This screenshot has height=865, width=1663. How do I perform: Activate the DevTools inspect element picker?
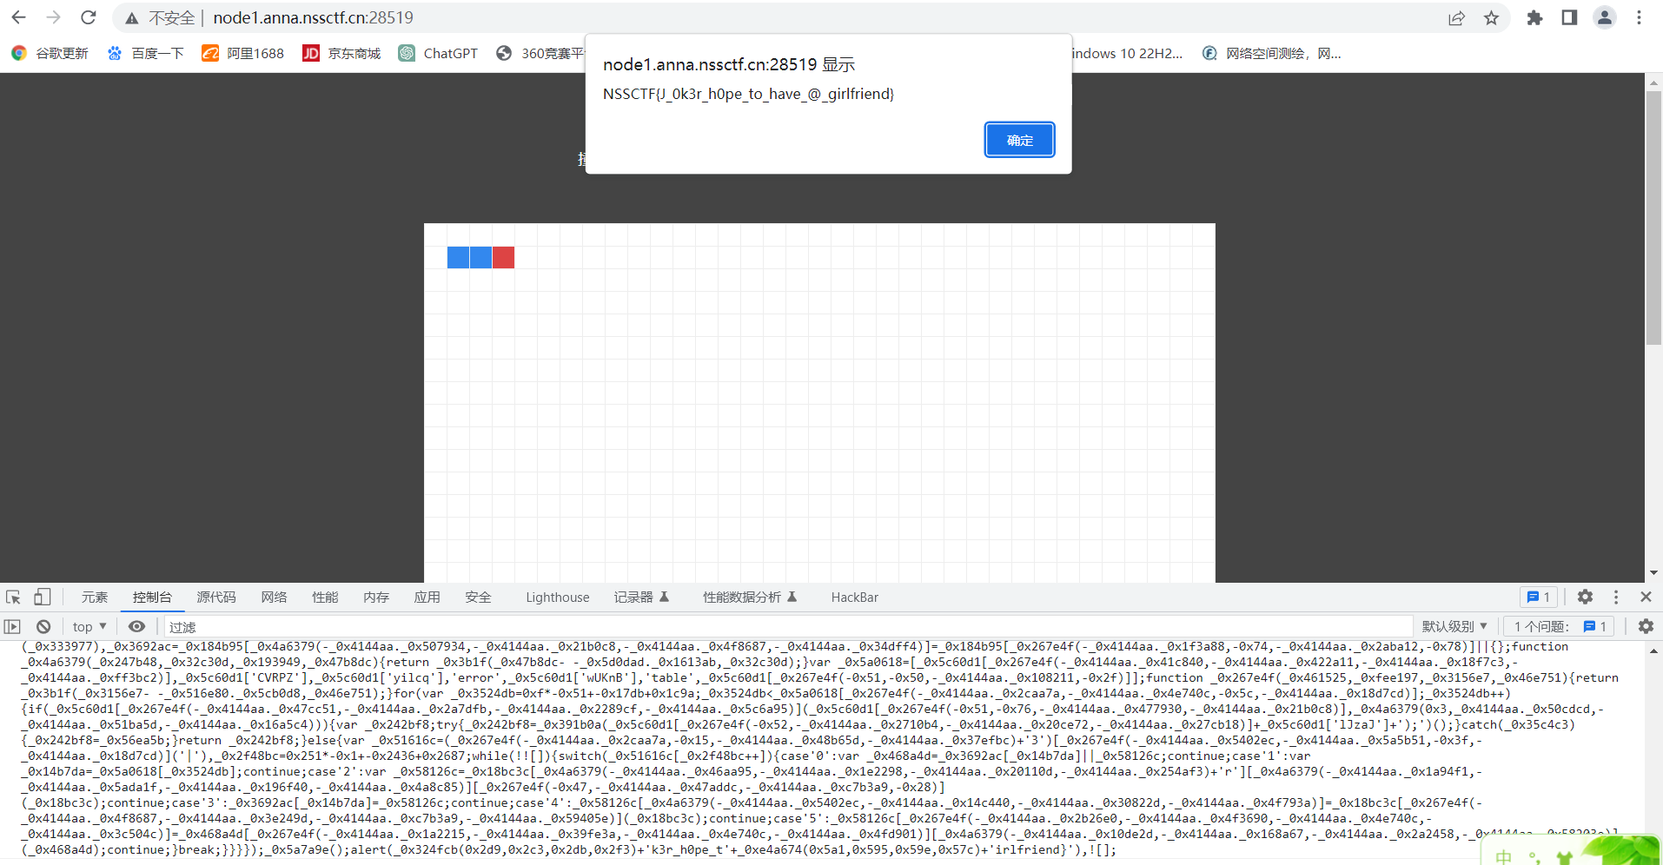(13, 598)
